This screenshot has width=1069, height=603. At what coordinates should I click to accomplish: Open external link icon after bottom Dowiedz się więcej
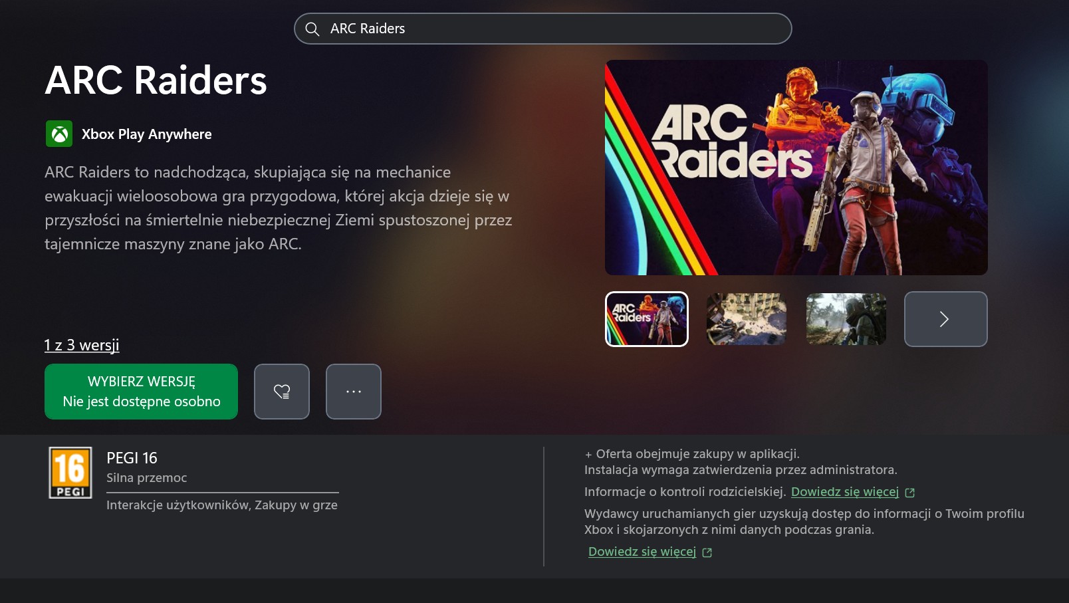(707, 552)
